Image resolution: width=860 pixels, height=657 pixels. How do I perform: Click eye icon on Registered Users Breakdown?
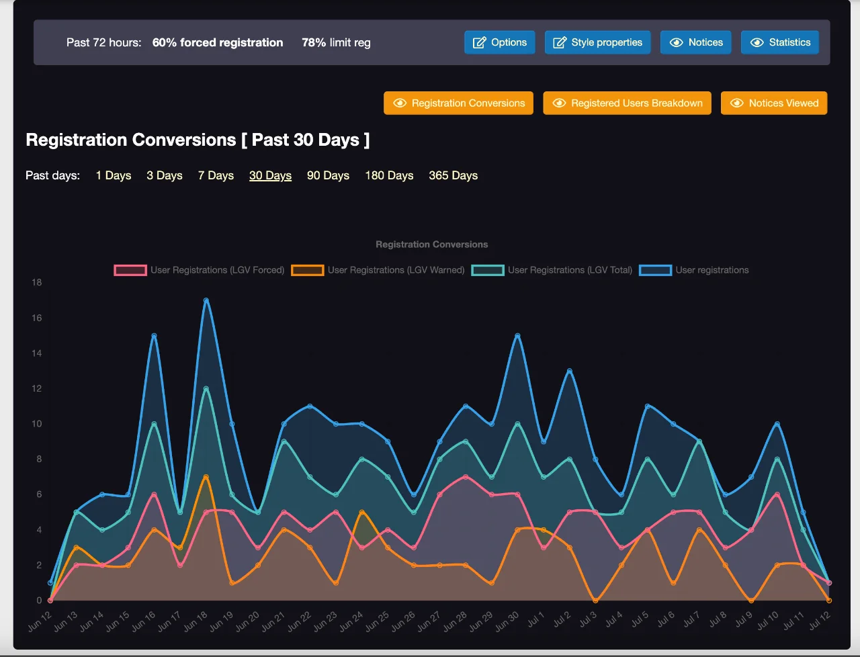click(x=559, y=103)
